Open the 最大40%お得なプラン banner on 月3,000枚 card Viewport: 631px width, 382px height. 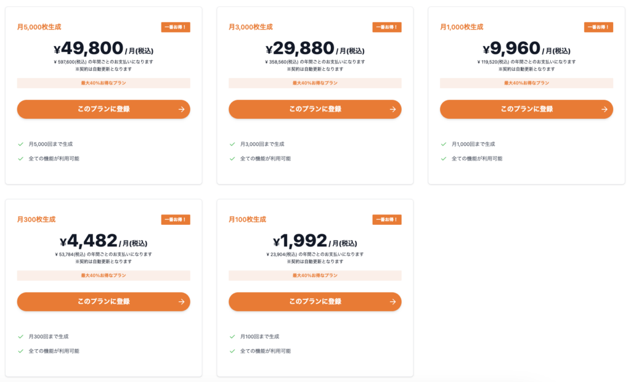315,83
